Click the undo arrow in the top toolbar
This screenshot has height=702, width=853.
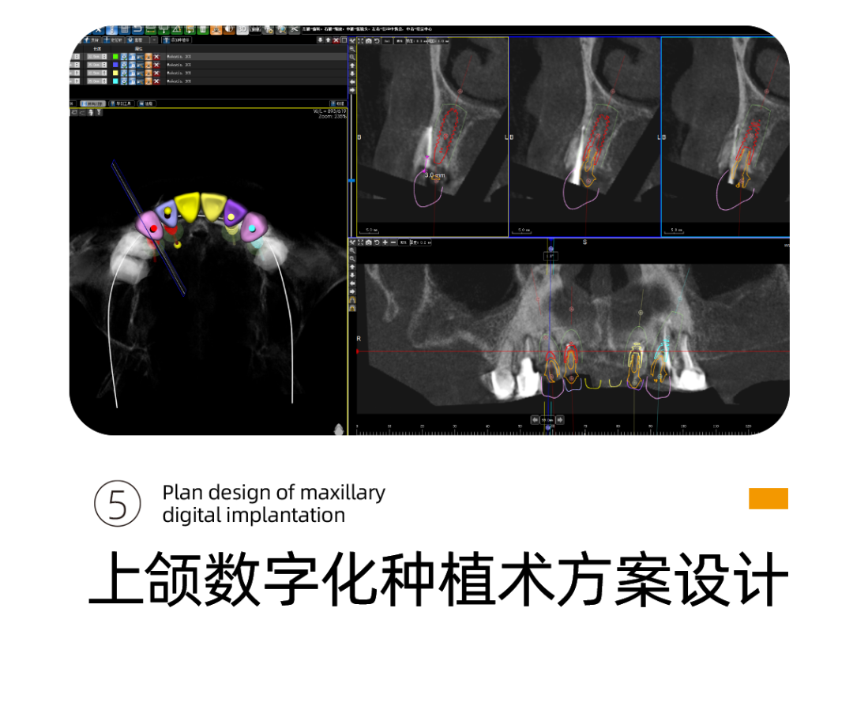pos(137,29)
